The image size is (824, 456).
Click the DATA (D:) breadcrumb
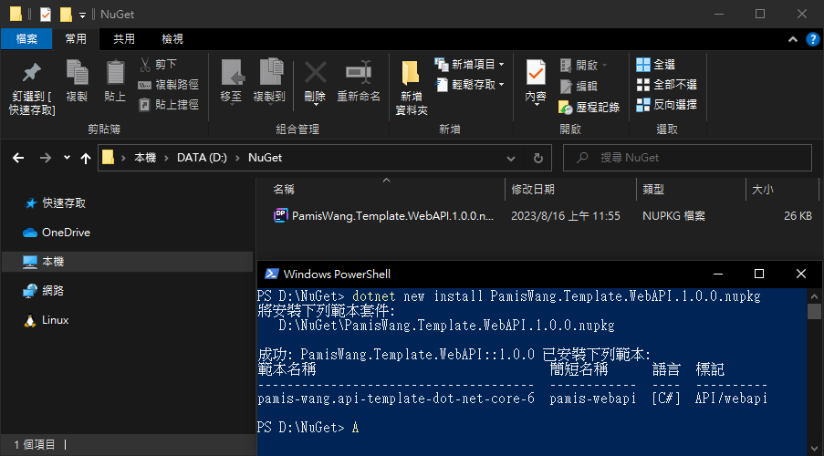[202, 158]
